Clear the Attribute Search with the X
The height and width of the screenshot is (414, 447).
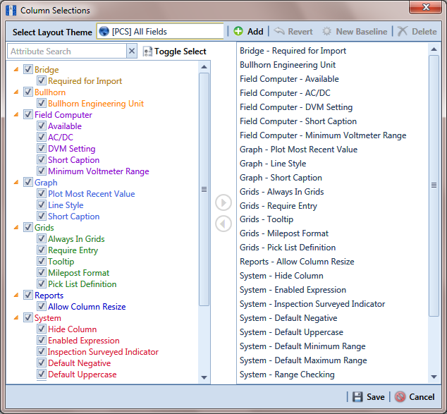(132, 51)
